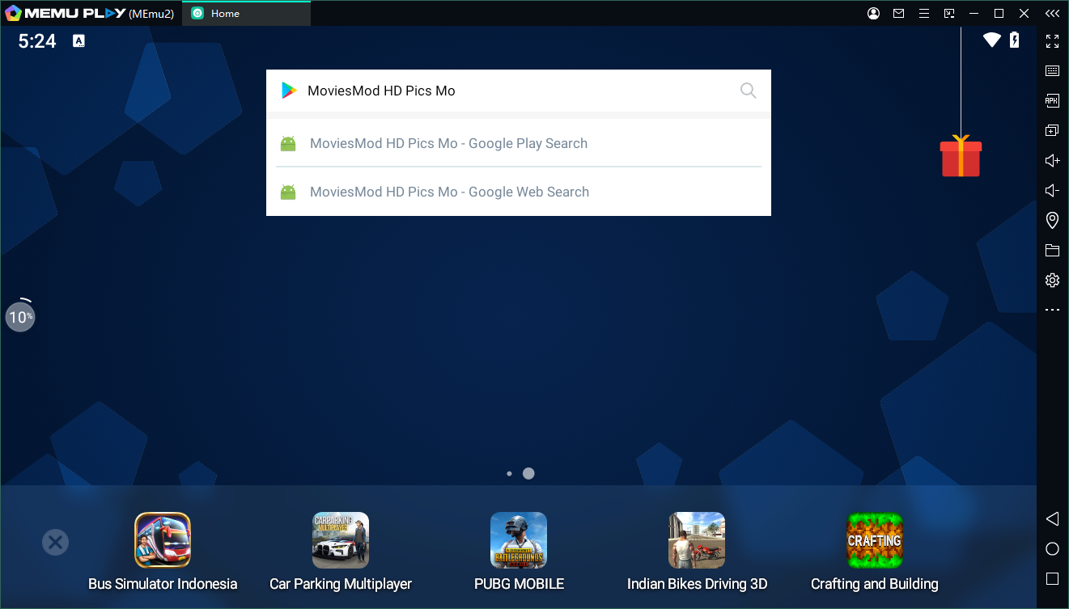The height and width of the screenshot is (609, 1069).
Task: Increase volume using sidebar speaker icon
Action: pos(1052,161)
